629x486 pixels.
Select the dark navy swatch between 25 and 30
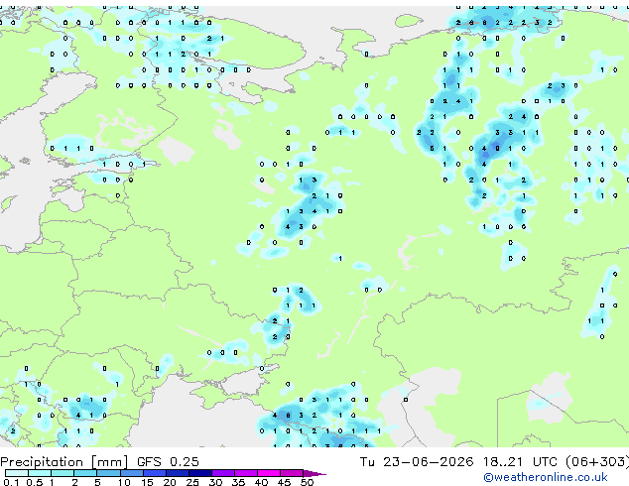click(x=200, y=473)
